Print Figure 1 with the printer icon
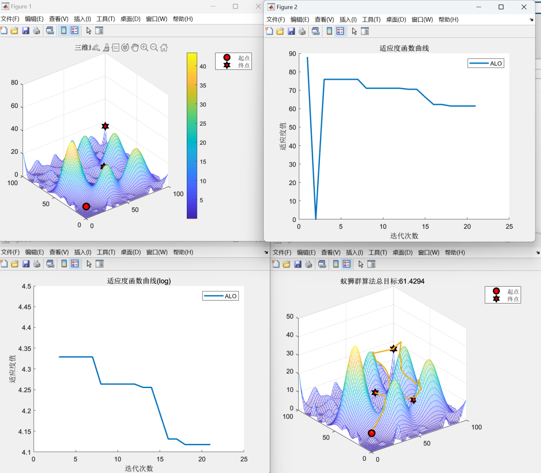This screenshot has width=541, height=473. tap(36, 30)
